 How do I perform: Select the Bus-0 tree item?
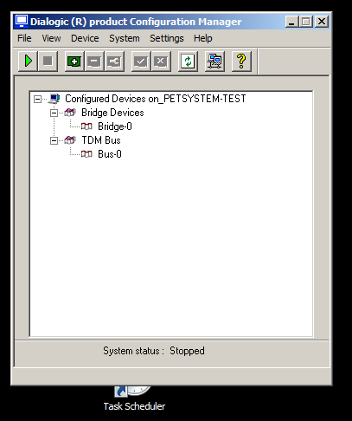[110, 154]
